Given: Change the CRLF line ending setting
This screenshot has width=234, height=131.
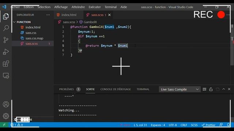Looking at the screenshot, I should click(x=184, y=125).
